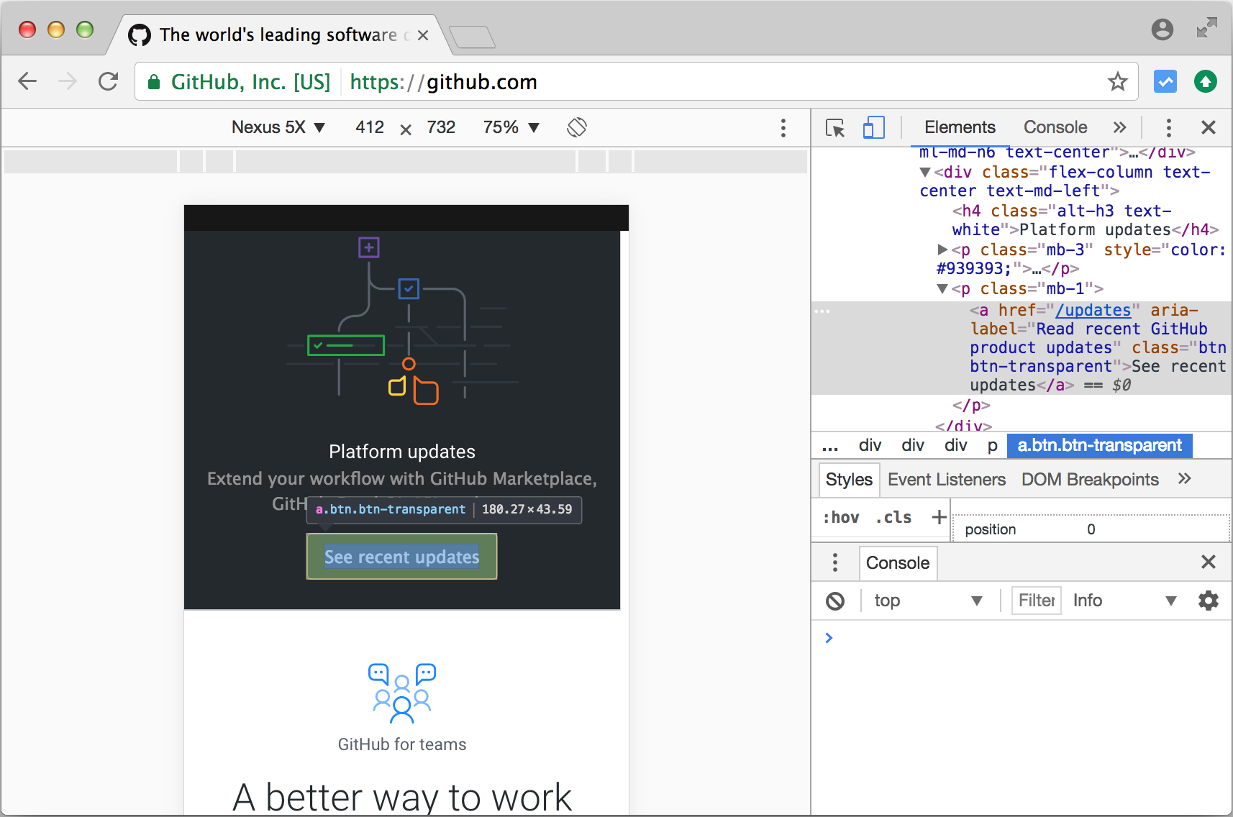This screenshot has width=1233, height=817.
Task: Select the highlighted anchor element ellipsis
Action: point(822,311)
